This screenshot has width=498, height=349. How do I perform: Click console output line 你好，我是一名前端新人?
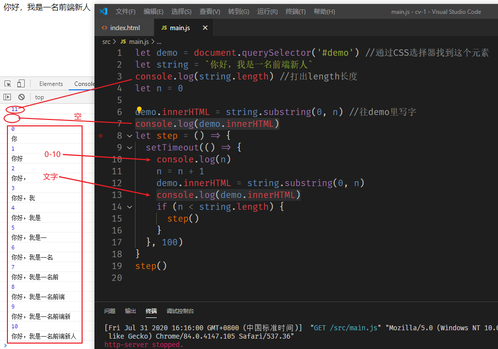(x=44, y=336)
